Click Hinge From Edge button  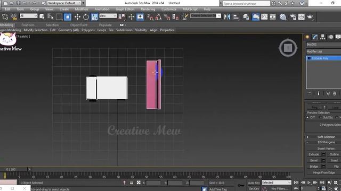(x=324, y=172)
